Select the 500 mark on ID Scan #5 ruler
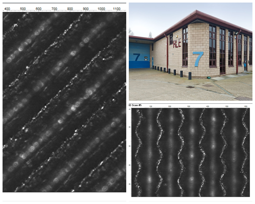 227,106
